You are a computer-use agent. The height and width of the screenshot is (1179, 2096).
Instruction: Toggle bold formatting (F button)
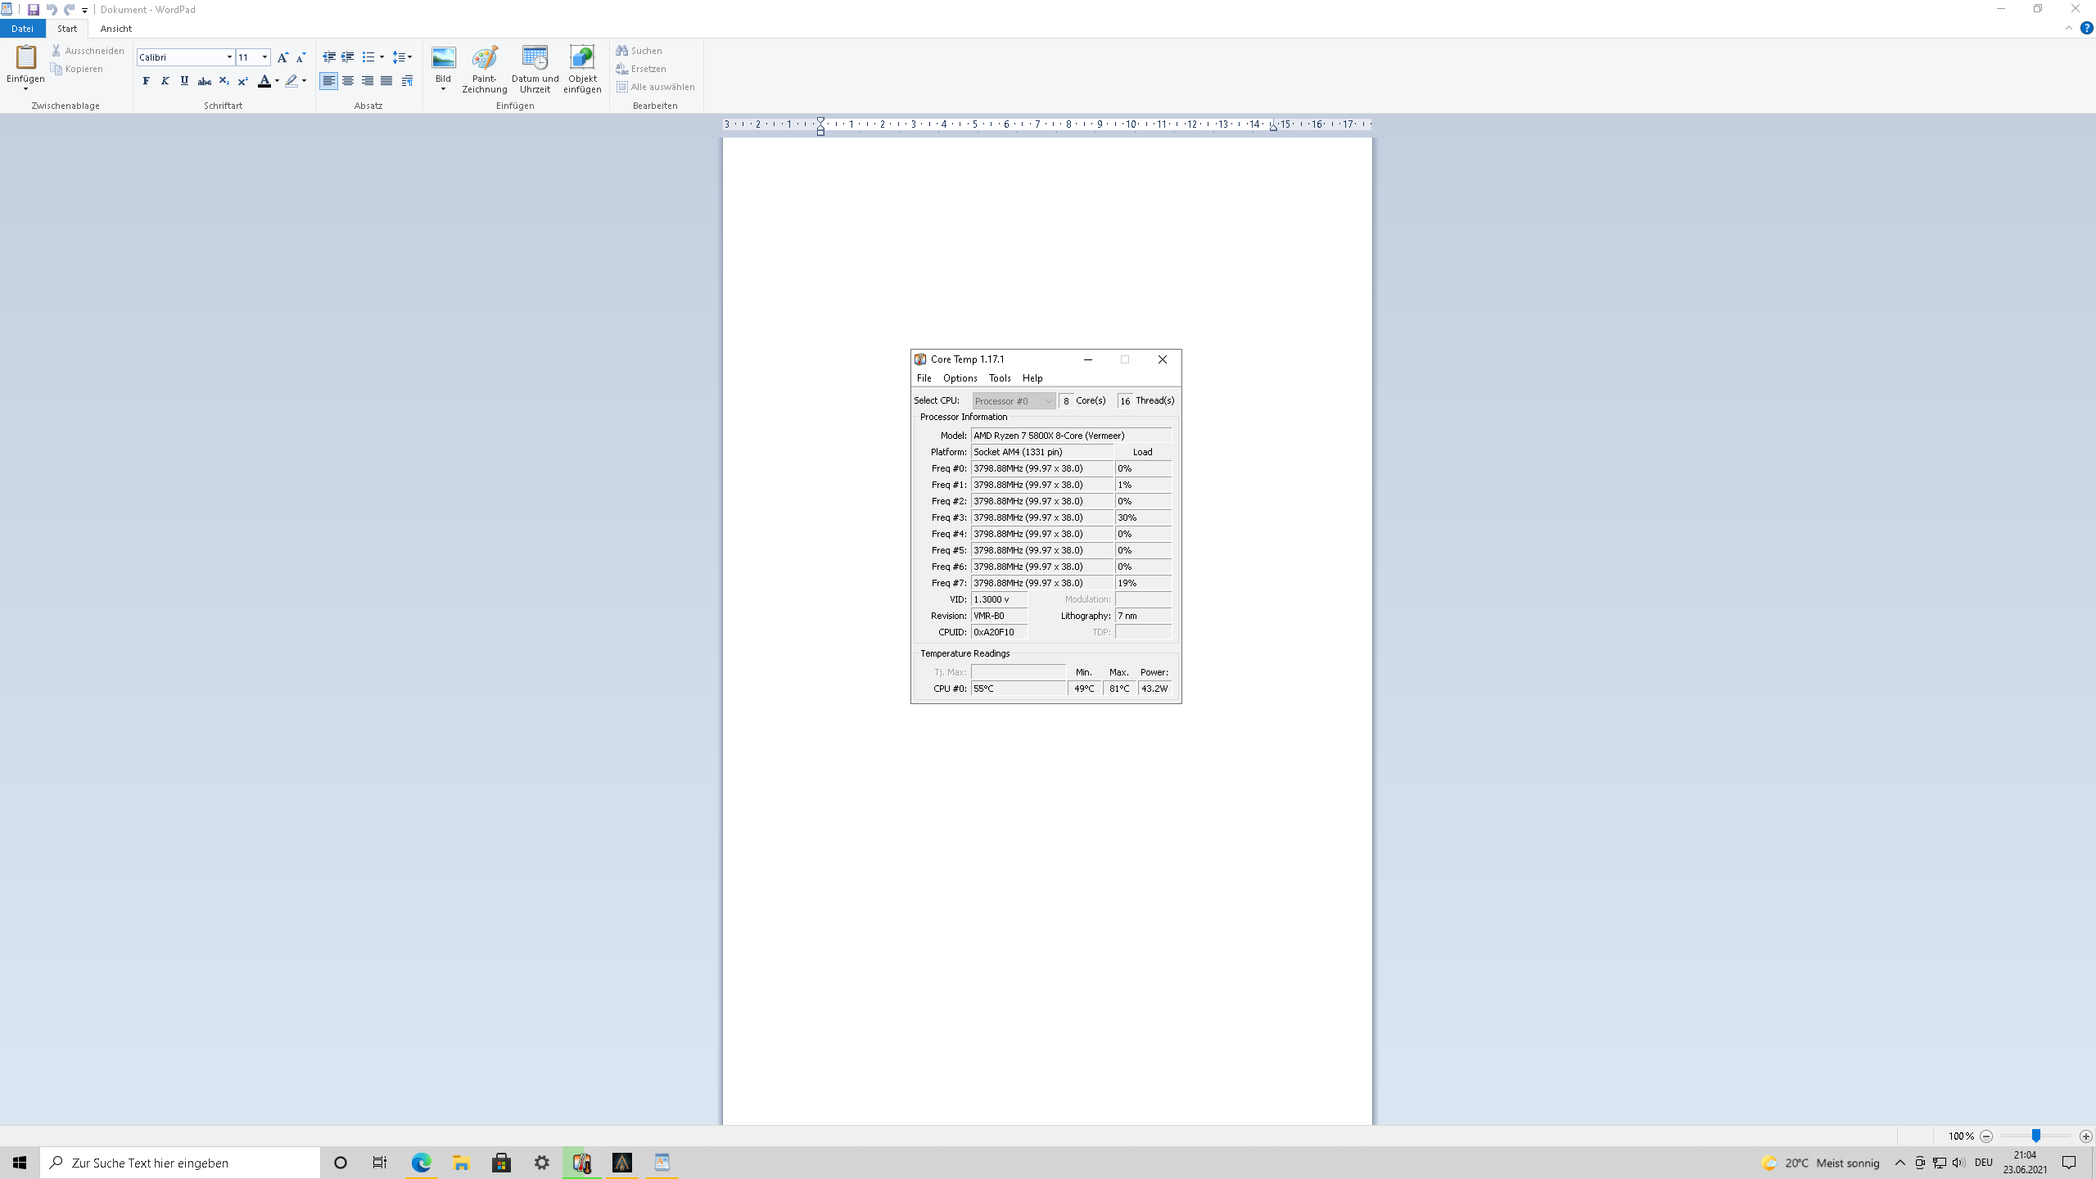click(146, 81)
